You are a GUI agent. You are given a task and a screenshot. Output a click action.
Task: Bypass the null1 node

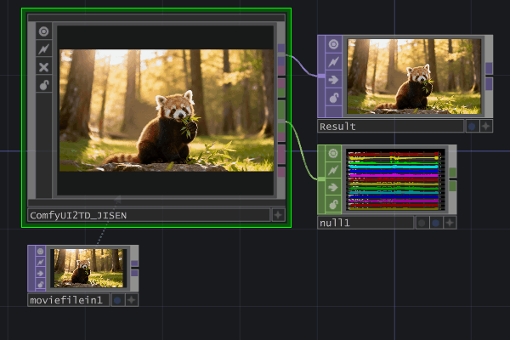(x=333, y=188)
